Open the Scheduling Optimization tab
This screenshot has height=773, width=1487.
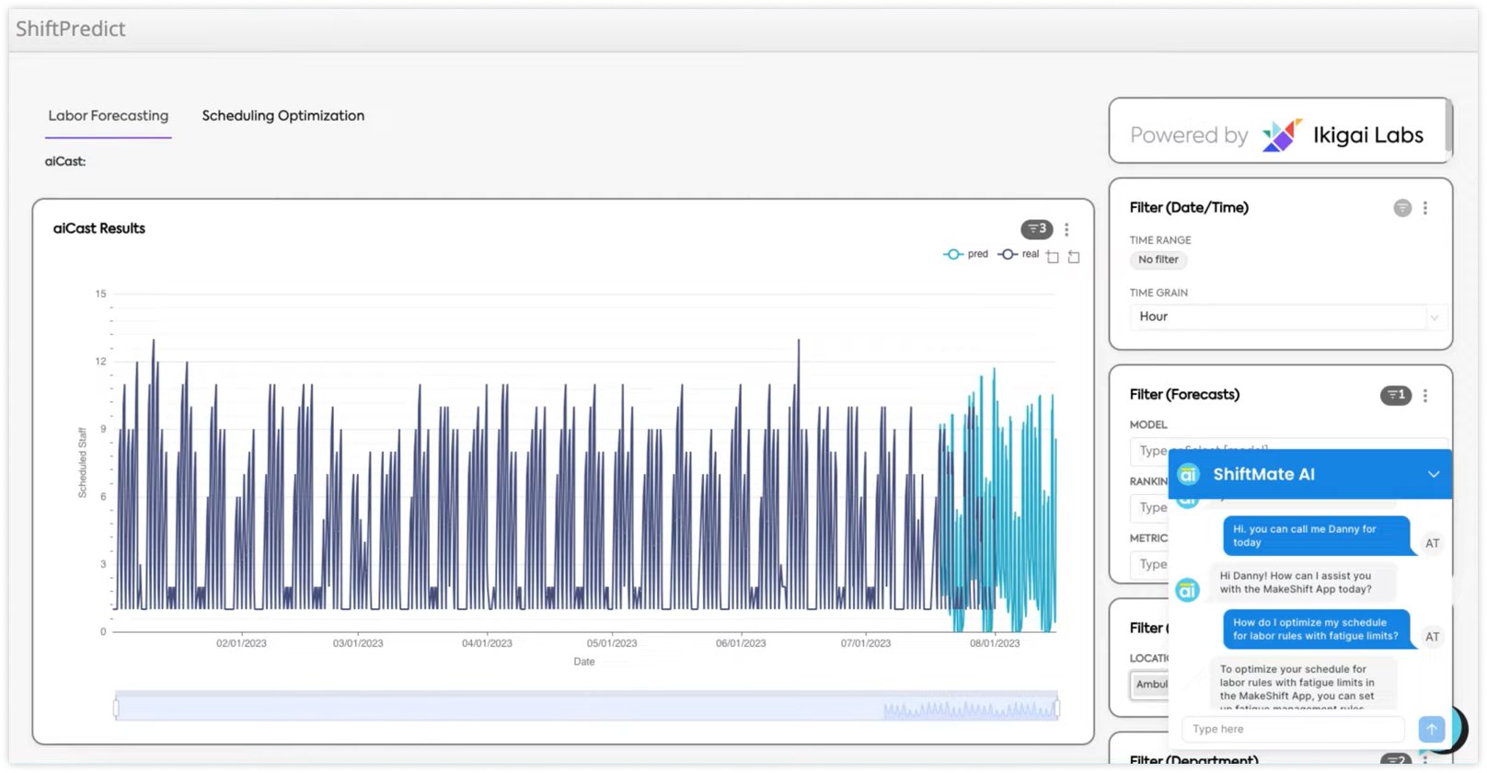(x=283, y=116)
